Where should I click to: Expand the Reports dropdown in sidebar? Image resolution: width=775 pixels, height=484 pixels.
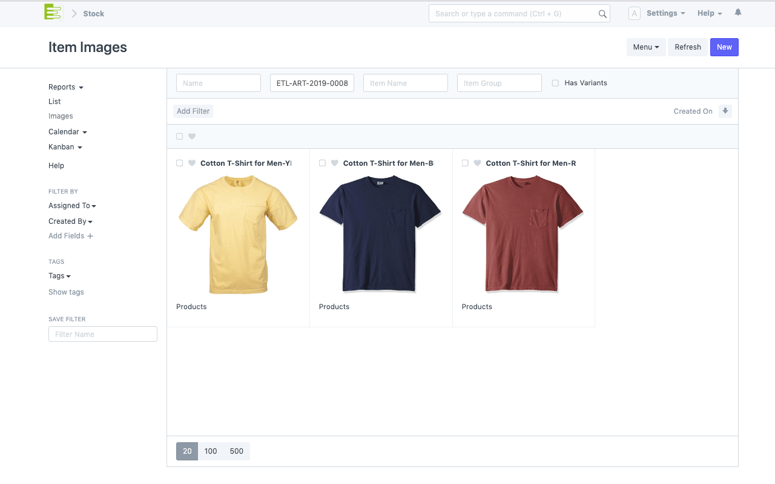(65, 87)
